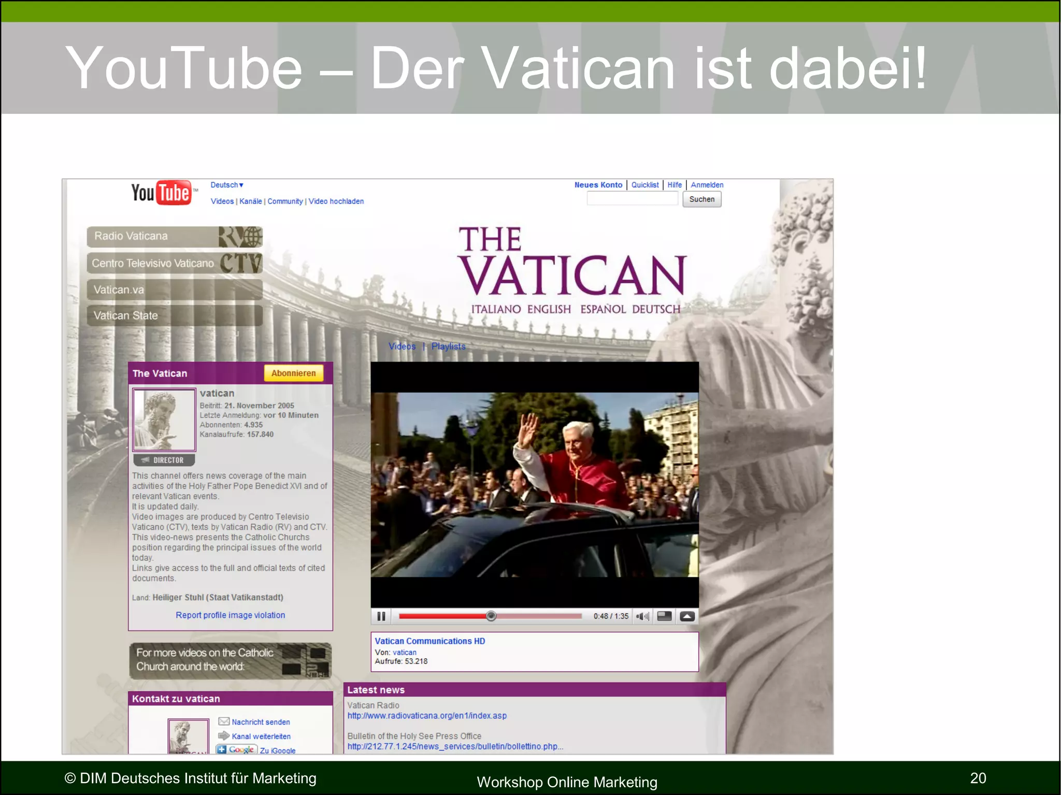Click the Kanal weiterleiten arrow icon
Screen dimensions: 1061x795
[224, 736]
